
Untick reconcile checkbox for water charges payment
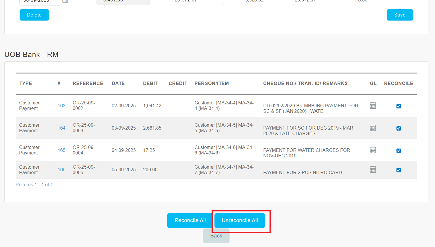[x=398, y=151]
